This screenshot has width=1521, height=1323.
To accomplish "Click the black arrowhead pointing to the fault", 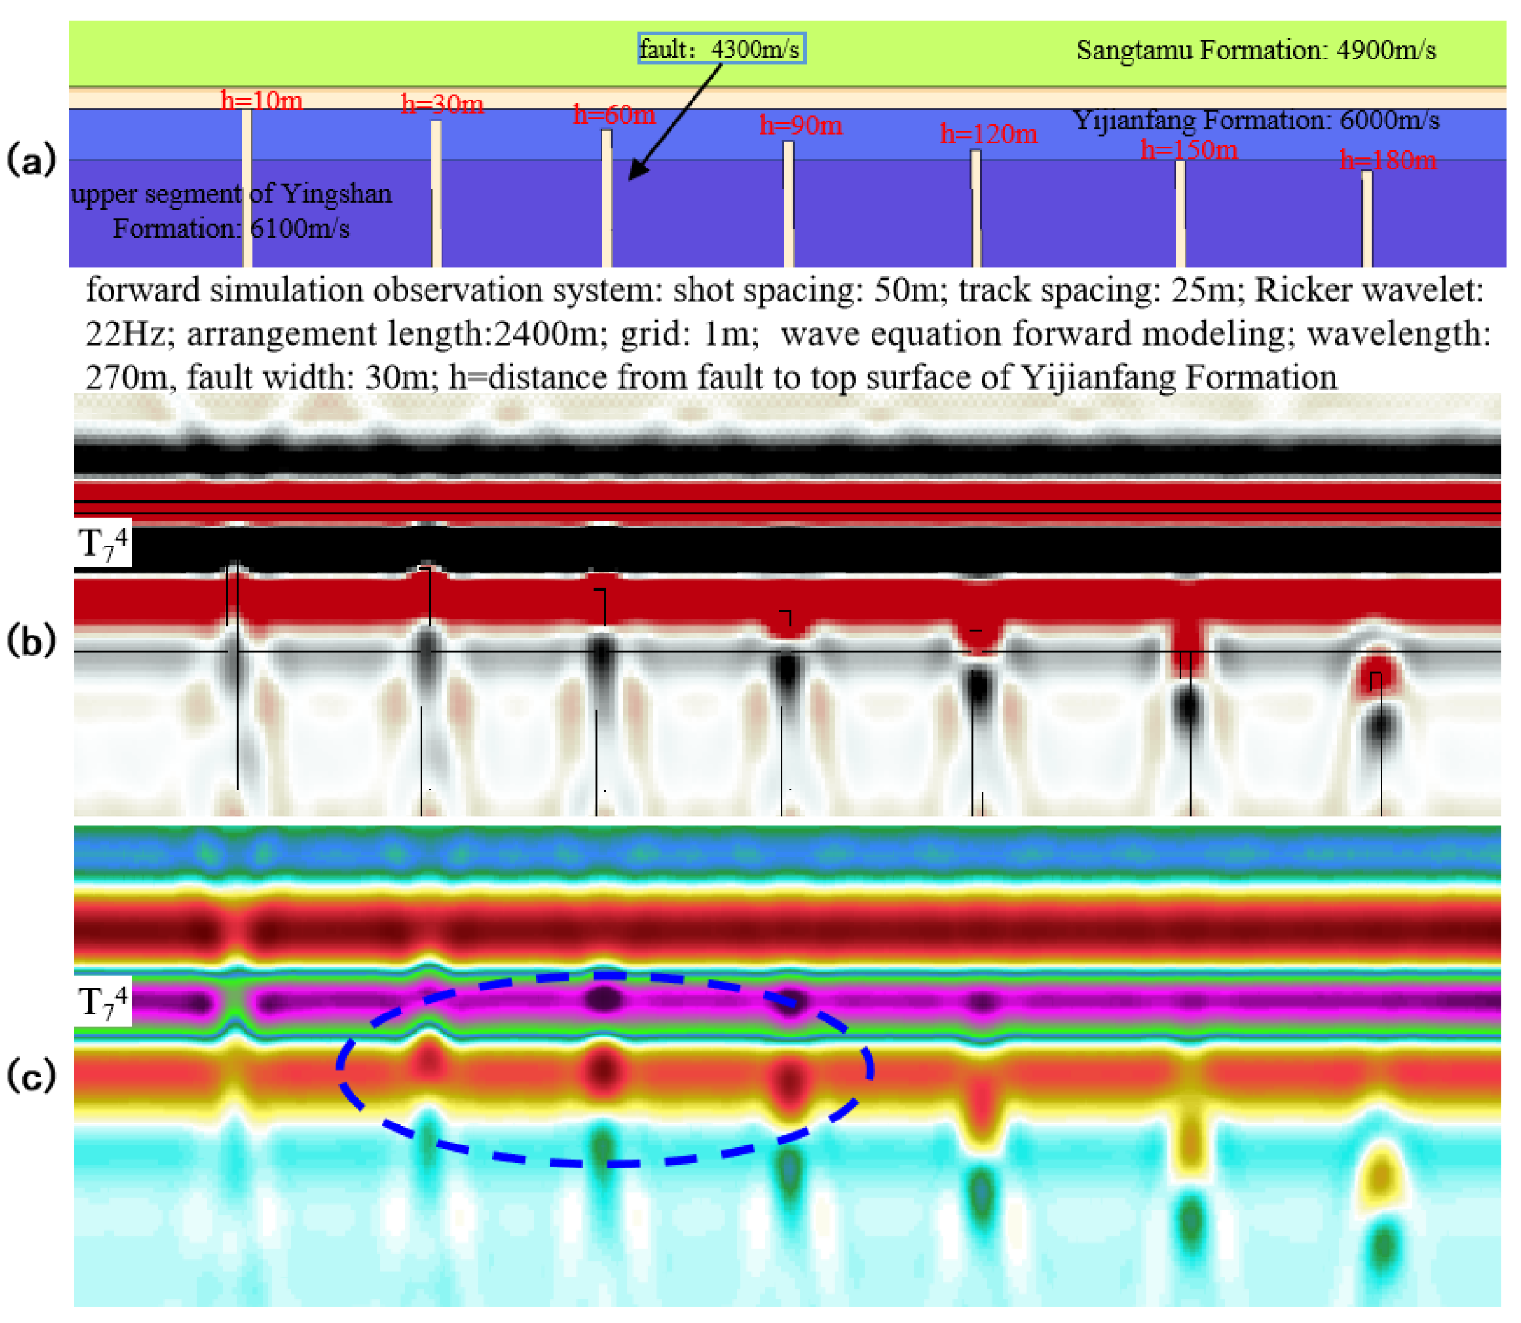I will [x=636, y=171].
